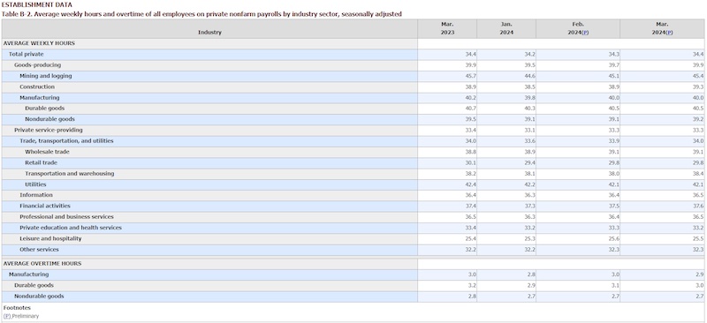This screenshot has height=323, width=707.
Task: Select overtime Nondurable goods Mar. 2023 value 2.8
Action: pyautogui.click(x=472, y=296)
